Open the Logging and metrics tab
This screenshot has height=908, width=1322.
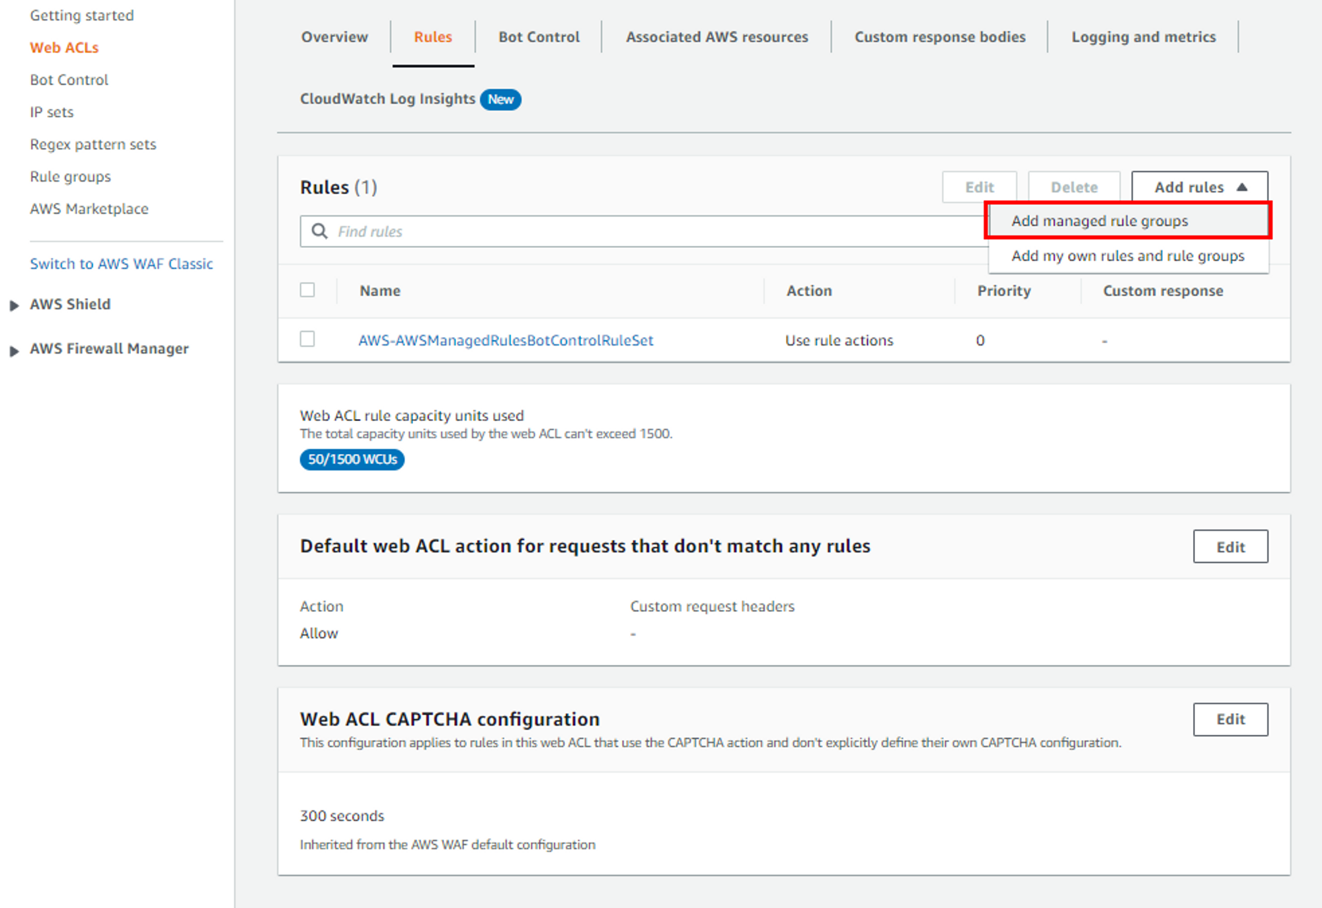point(1143,37)
